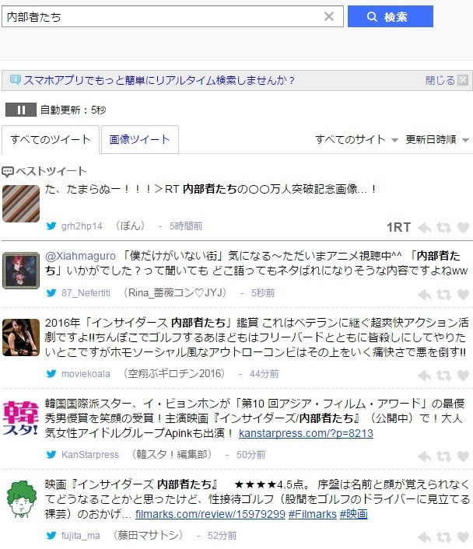Screen dimensions: 473x549
Task: Open moviekoala's avatar thumbnail
Action: [21, 337]
